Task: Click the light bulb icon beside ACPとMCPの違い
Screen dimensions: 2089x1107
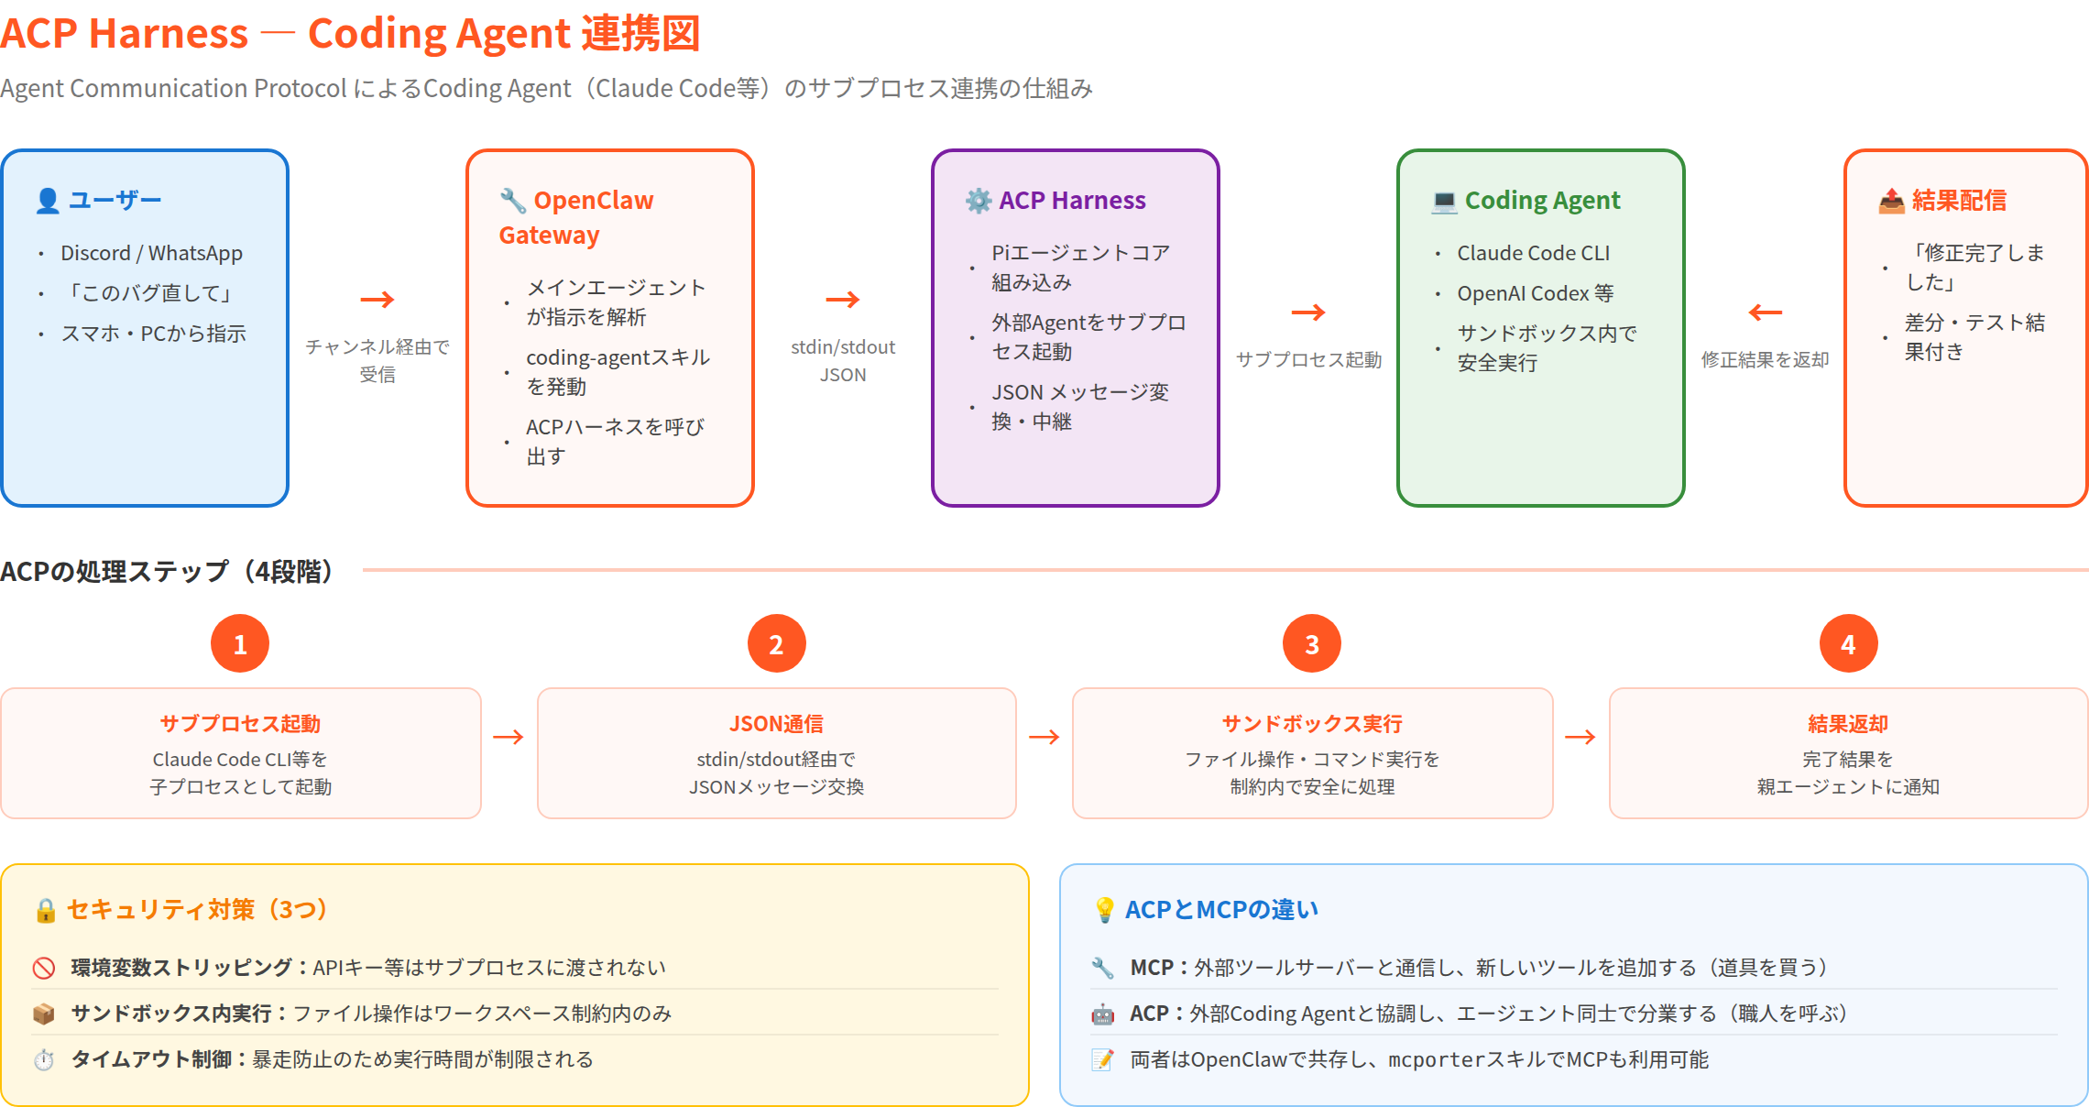Action: (1104, 910)
